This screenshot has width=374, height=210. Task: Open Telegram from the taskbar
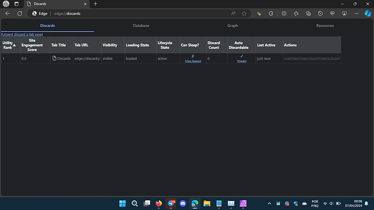[171, 203]
